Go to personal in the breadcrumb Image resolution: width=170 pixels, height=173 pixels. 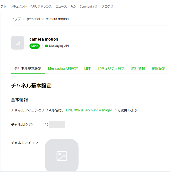tap(33, 19)
